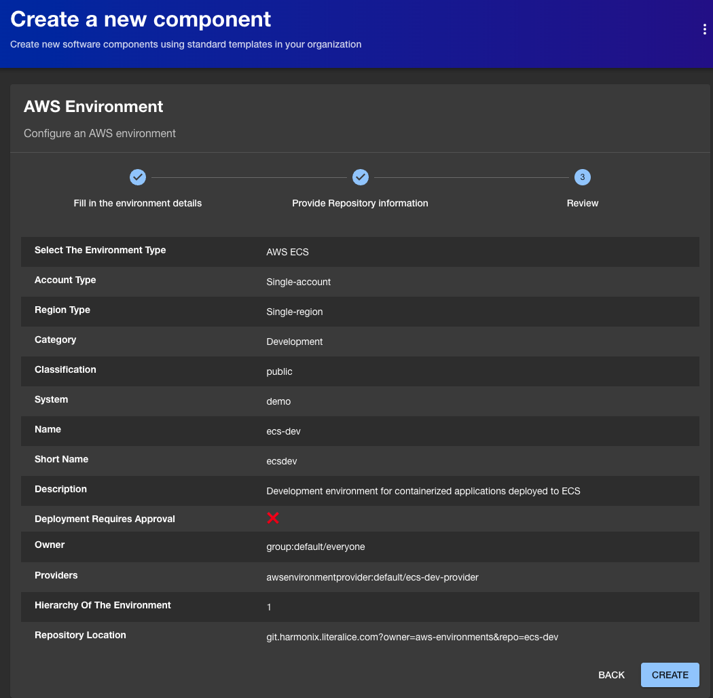The image size is (713, 698).
Task: Click the Select The Environment Type label
Action: pos(100,250)
